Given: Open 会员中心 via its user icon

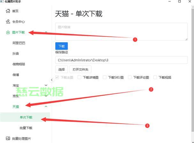Looking at the screenshot, I should click(x=8, y=22).
